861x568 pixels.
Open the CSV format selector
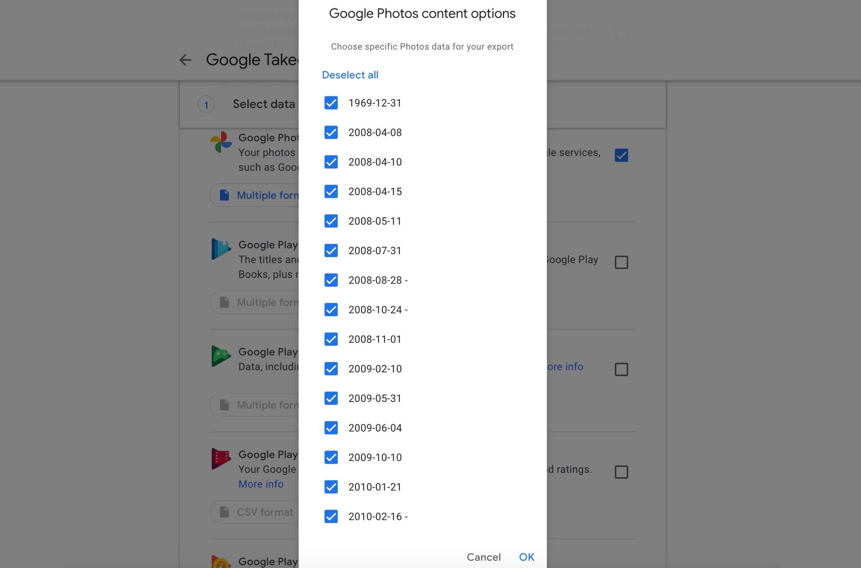[258, 512]
